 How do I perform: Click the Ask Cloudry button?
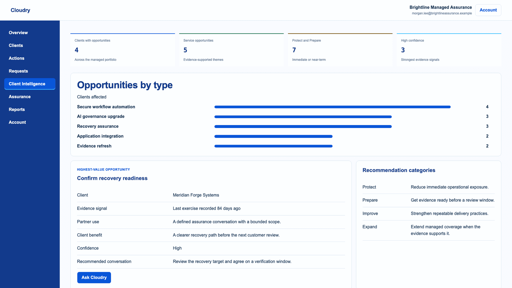pos(94,277)
